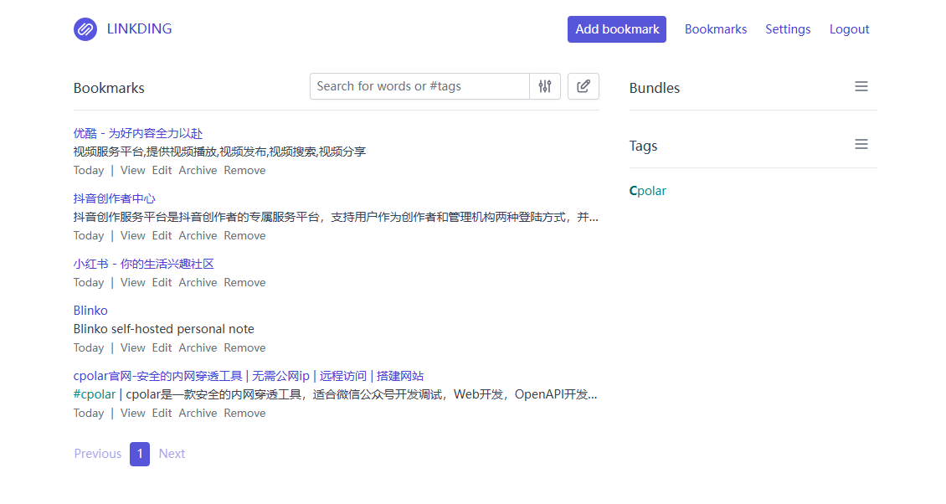This screenshot has height=504, width=946.
Task: Remove the 抖音创作者中心 bookmark
Action: 245,235
